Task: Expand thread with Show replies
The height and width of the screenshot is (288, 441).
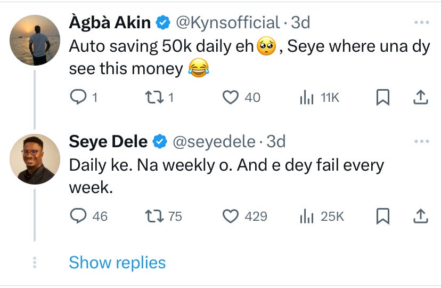Action: point(117,262)
